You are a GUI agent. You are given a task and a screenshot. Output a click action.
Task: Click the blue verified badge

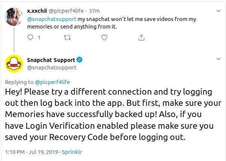click(79, 60)
